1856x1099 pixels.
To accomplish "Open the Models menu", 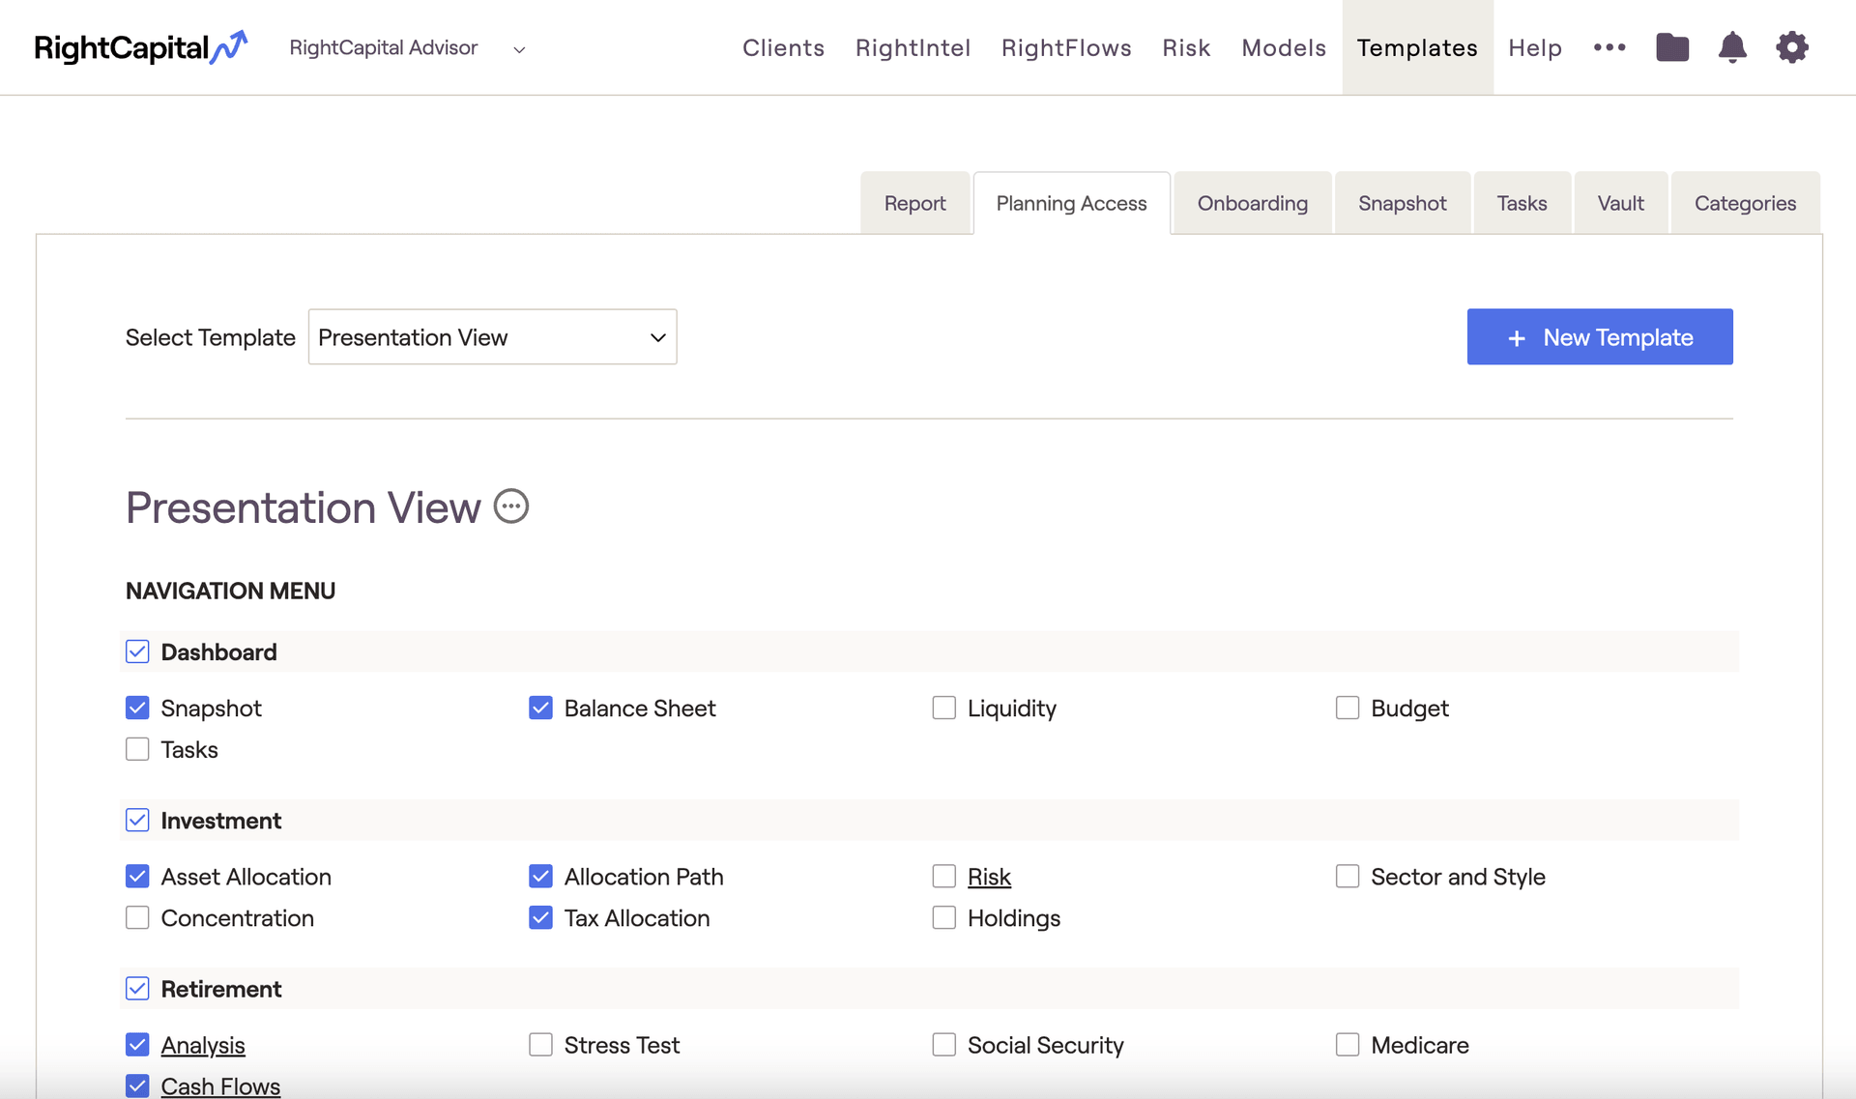I will (1284, 48).
